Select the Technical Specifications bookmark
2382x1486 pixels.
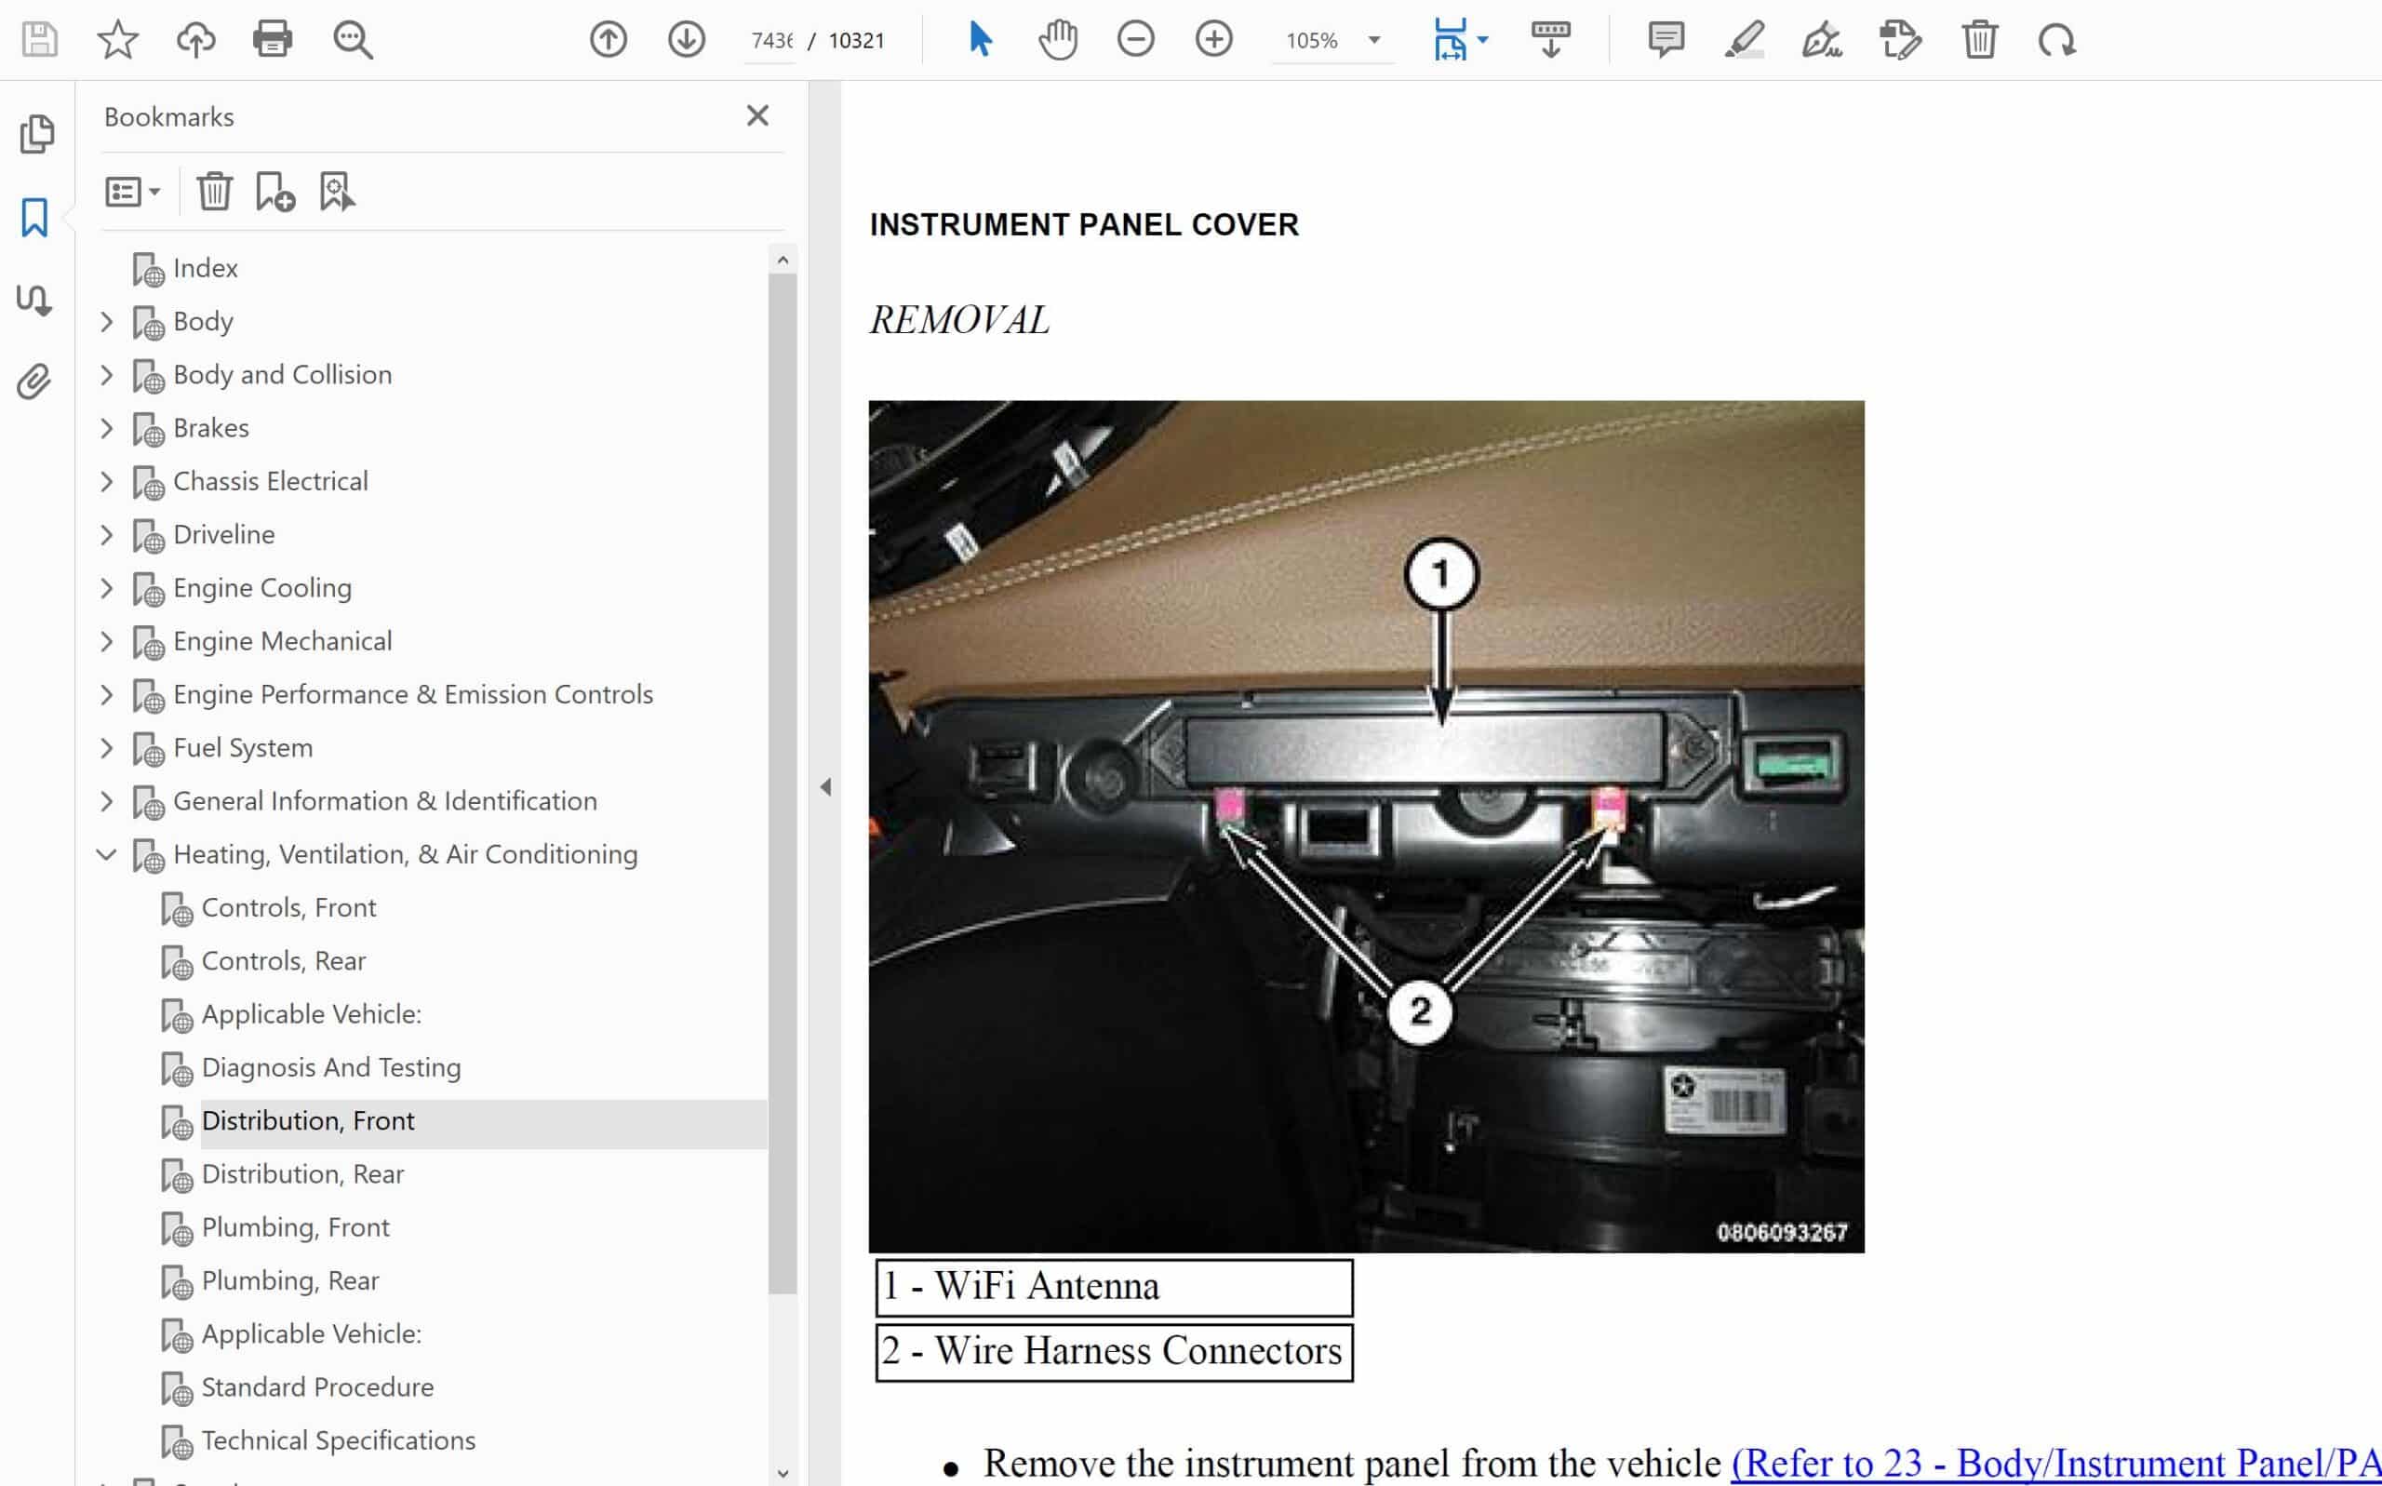[338, 1439]
